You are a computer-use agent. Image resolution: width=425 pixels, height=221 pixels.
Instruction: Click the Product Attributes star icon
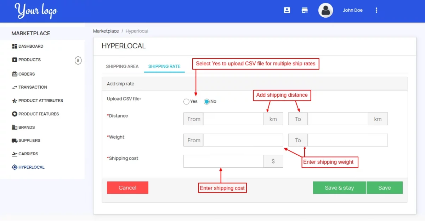[15, 101]
